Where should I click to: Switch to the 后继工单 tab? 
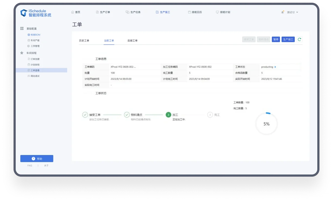tap(132, 41)
